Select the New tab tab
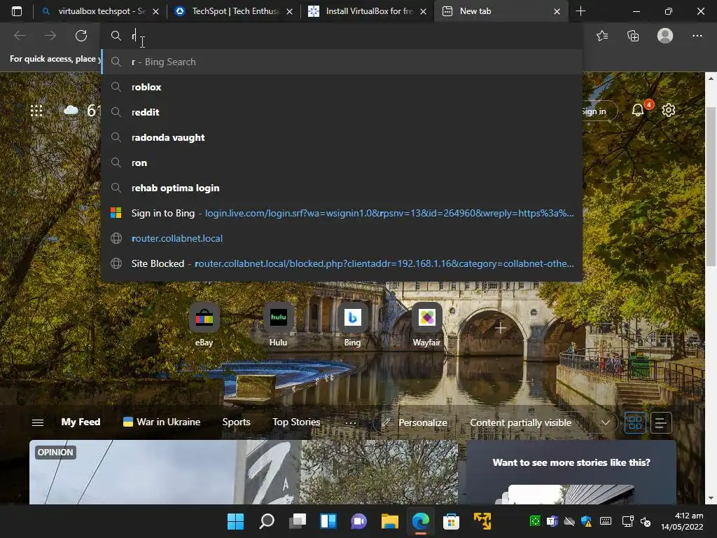The height and width of the screenshot is (538, 717). click(x=501, y=11)
